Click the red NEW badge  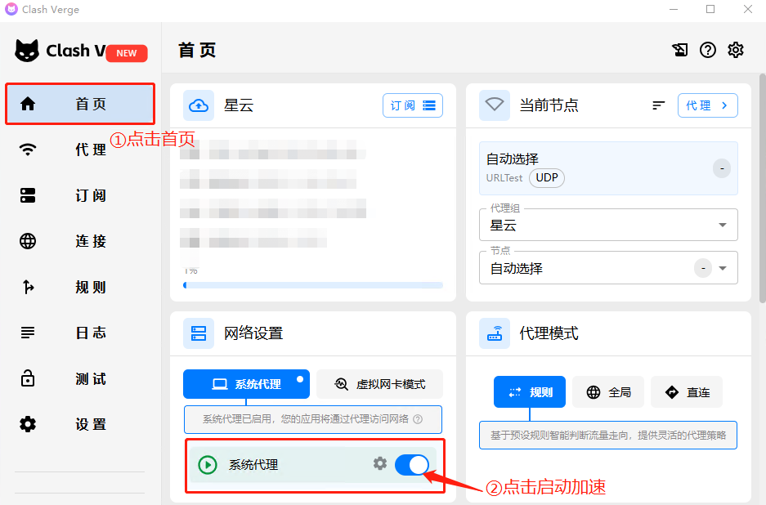tap(127, 53)
